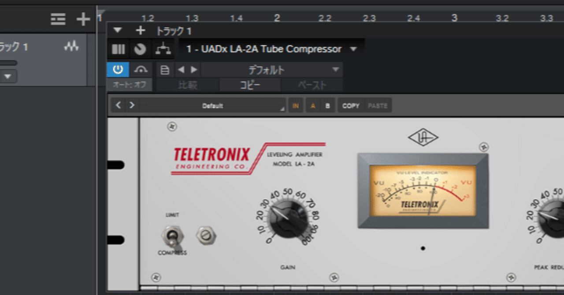Click the オート: オフ automation mode button

point(130,85)
